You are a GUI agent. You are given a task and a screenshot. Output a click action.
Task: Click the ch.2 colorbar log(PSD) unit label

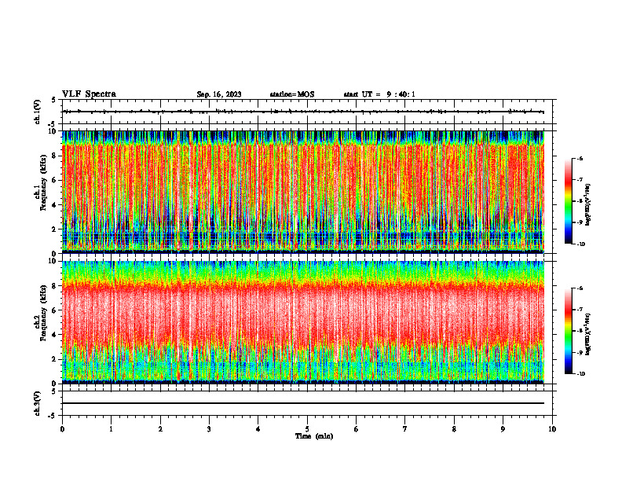click(588, 334)
